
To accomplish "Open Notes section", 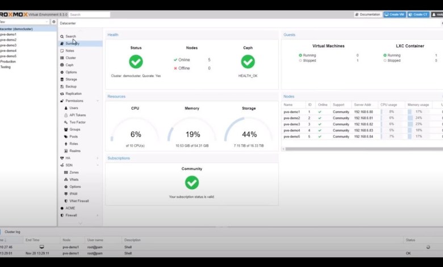I will (x=70, y=51).
